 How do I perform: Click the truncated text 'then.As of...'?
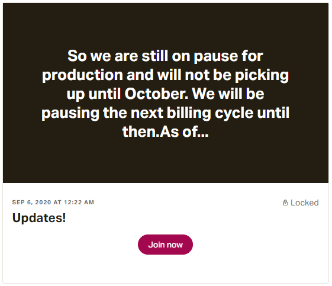pos(165,132)
